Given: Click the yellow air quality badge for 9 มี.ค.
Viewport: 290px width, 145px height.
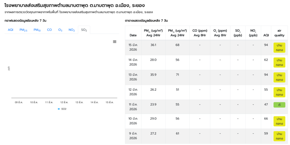Looking at the screenshot, I should 279,136.
